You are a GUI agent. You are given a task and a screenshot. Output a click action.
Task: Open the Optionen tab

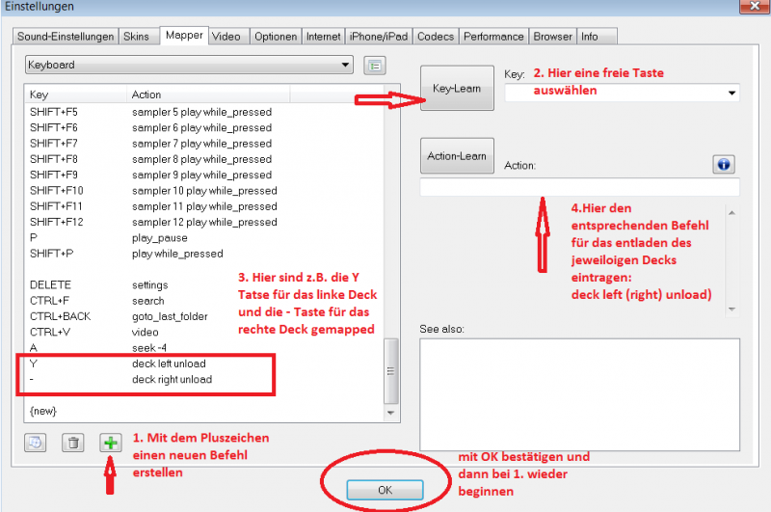[276, 37]
